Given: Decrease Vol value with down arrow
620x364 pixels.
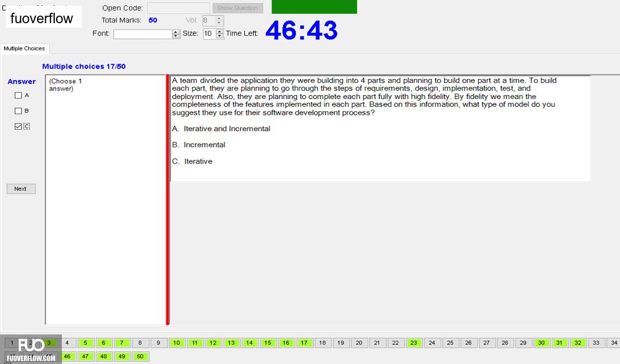Looking at the screenshot, I should coord(219,23).
